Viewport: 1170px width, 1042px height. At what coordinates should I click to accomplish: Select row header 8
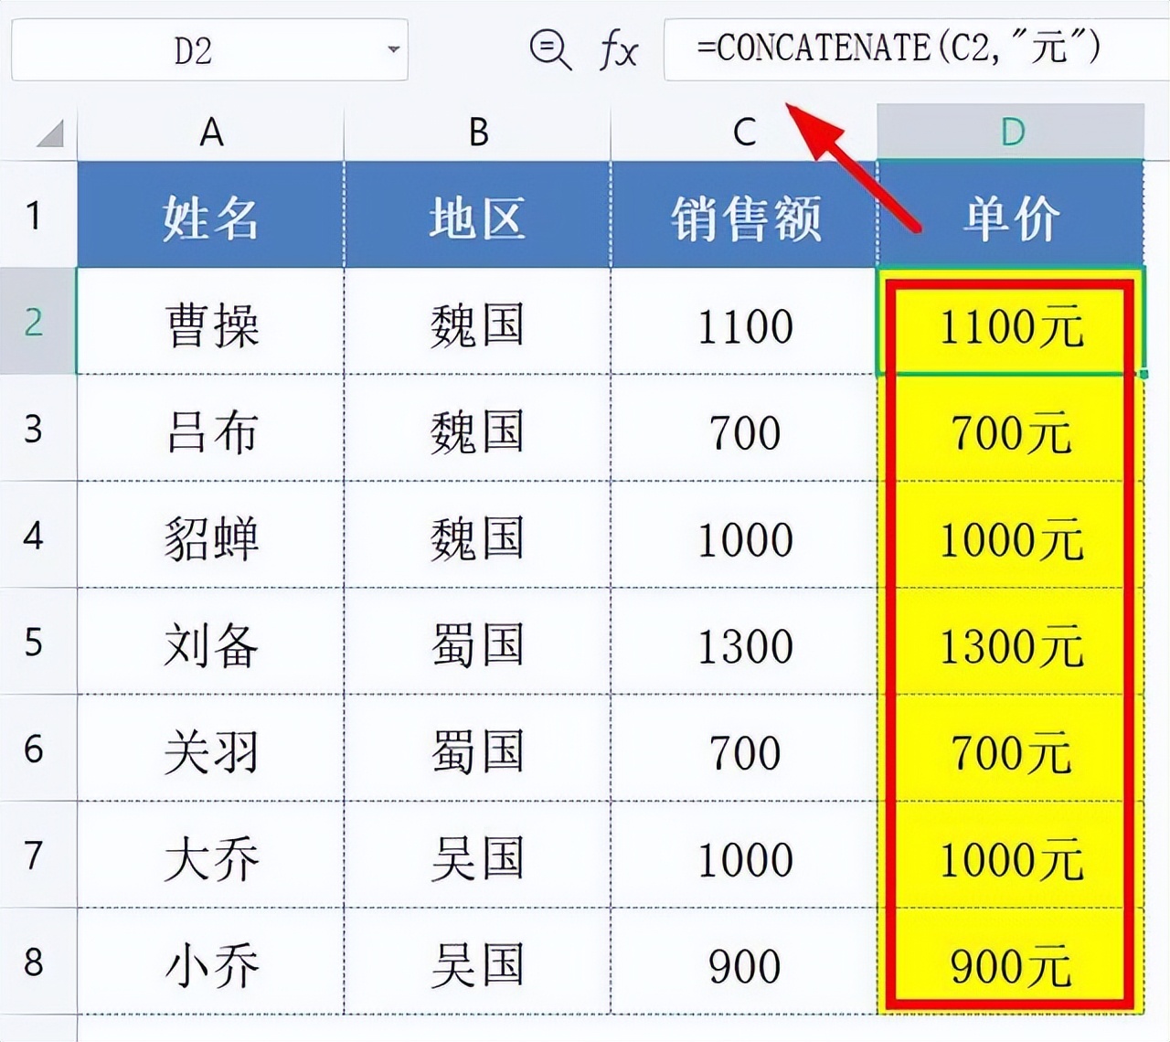coord(35,964)
